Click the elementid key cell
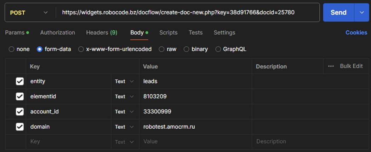 tap(69, 97)
